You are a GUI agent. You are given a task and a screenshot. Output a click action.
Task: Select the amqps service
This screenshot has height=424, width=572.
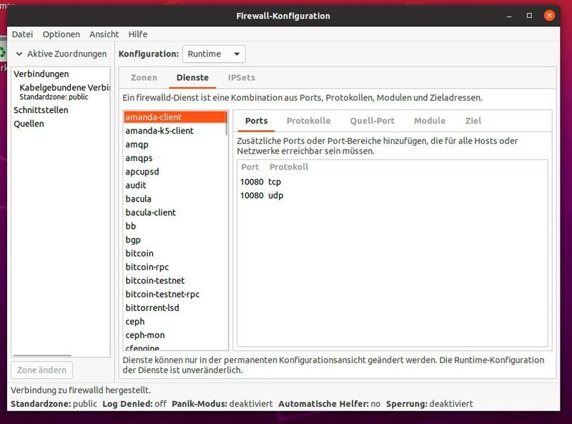coord(174,158)
